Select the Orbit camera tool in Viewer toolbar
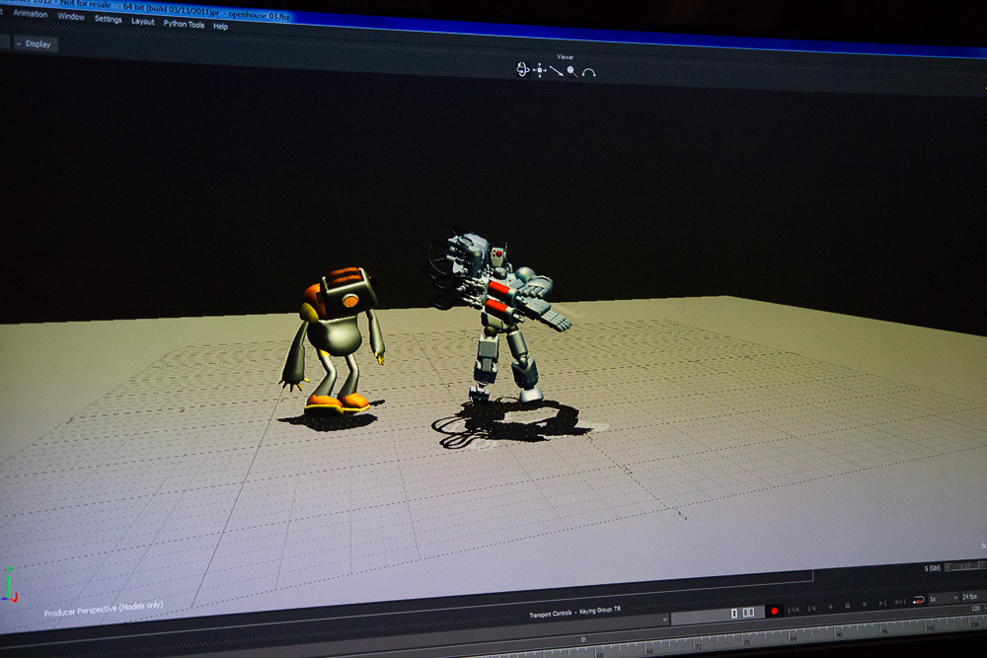Viewport: 987px width, 658px height. pyautogui.click(x=522, y=69)
